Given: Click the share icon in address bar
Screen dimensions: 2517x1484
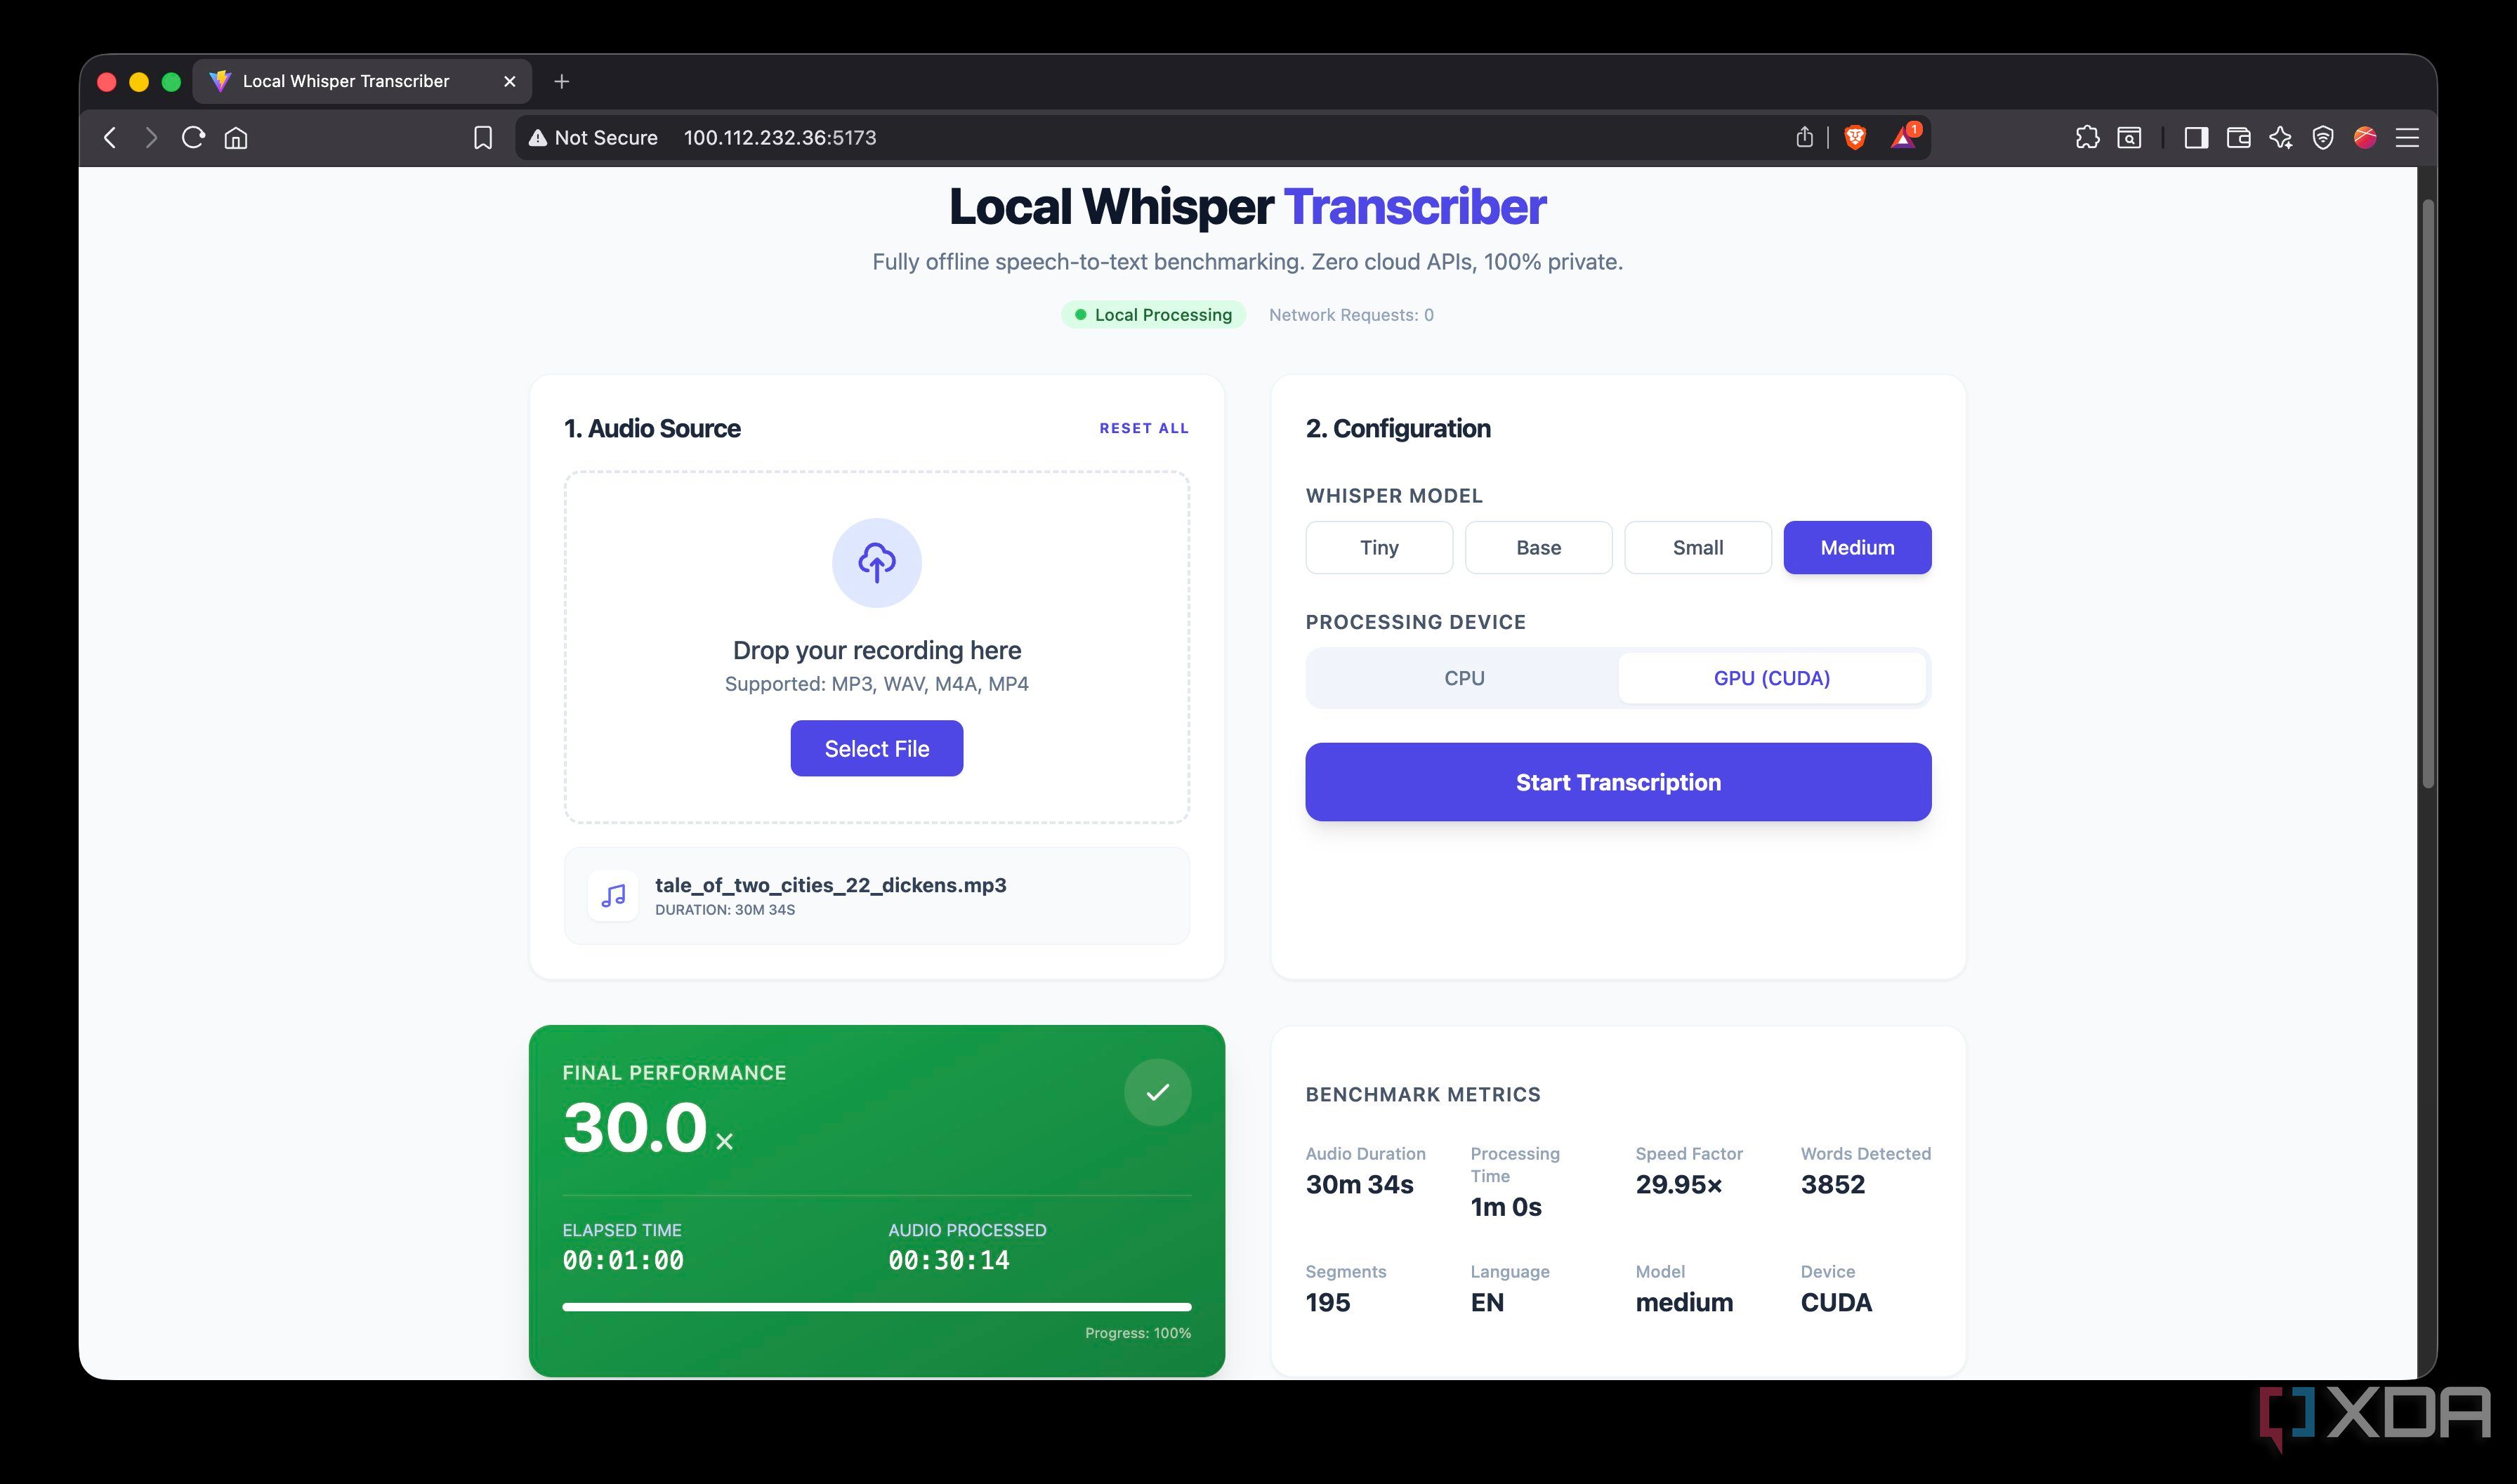Looking at the screenshot, I should pos(1803,137).
